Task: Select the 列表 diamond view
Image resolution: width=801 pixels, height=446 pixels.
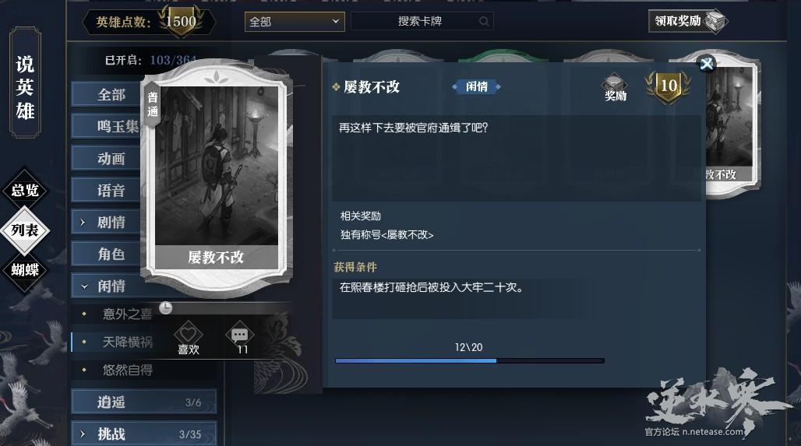Action: [x=24, y=230]
